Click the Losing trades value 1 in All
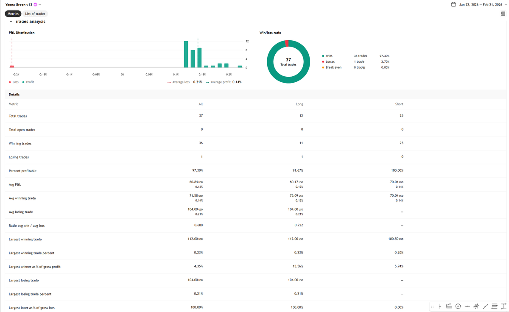The width and height of the screenshot is (509, 312). pos(202,157)
